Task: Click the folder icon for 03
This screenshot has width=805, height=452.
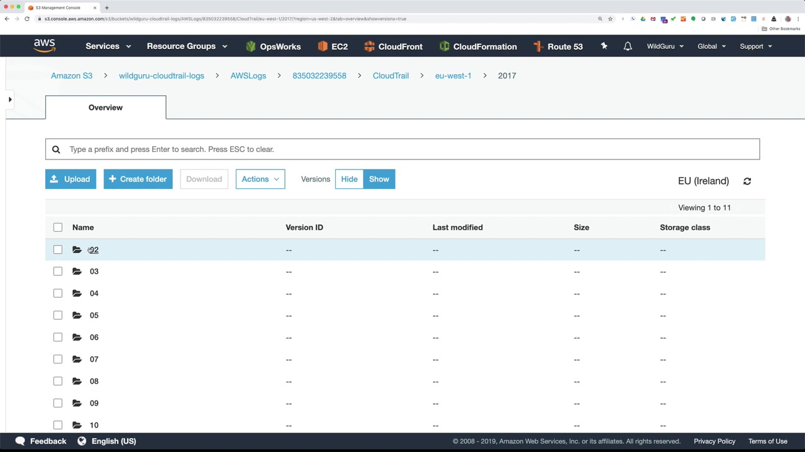Action: [77, 271]
